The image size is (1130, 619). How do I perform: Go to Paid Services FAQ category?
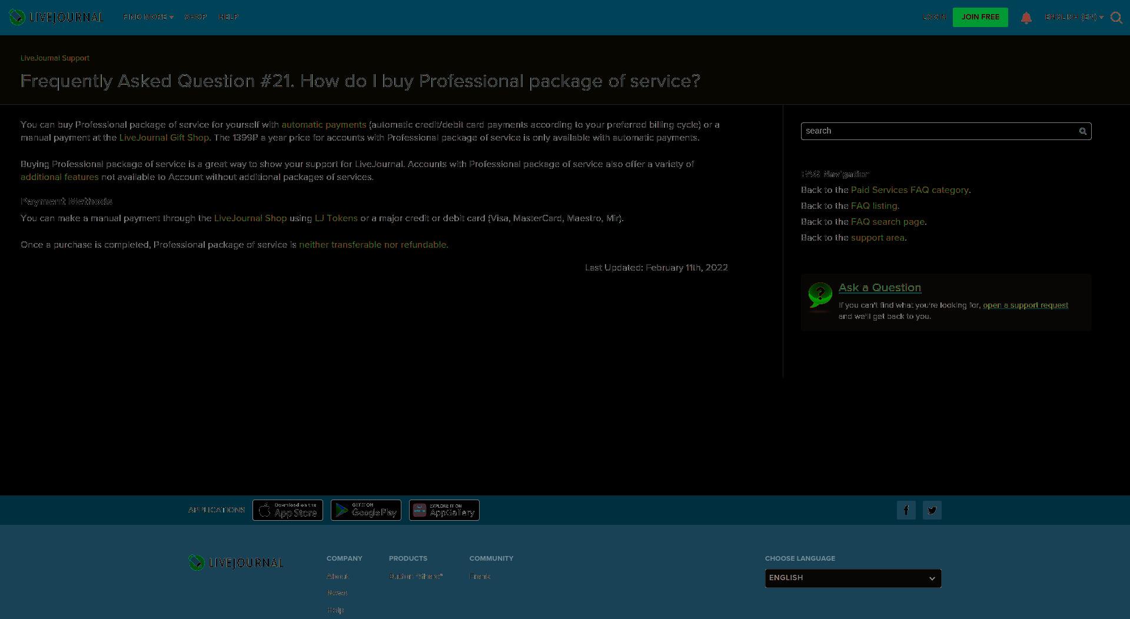tap(909, 190)
